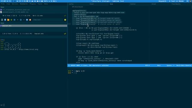Screen dimensions: 192x108
Task: Switch to the i3cast tab
Action: tap(91, 4)
